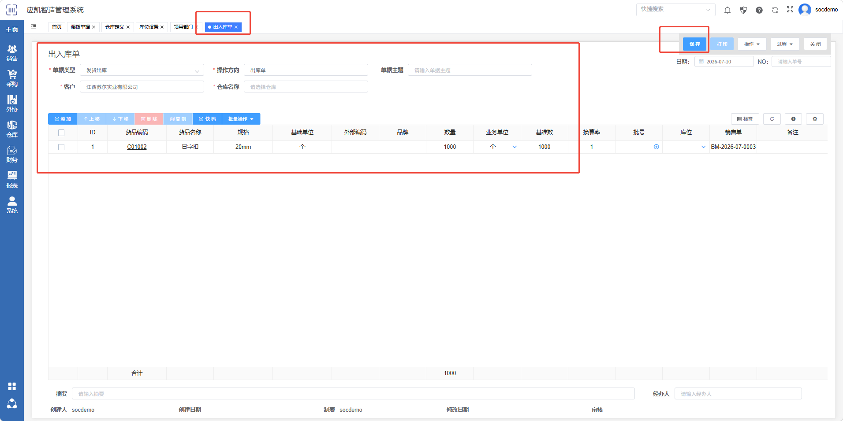Check the row 1 checkbox for C01002

61,147
